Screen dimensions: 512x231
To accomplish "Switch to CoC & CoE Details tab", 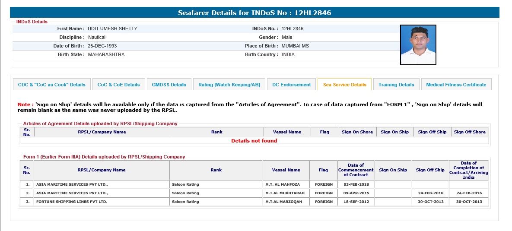I will (x=118, y=85).
